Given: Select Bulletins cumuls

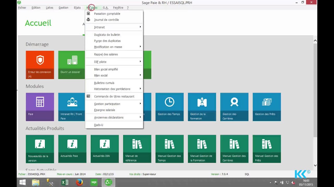Looking at the screenshot, I should [114, 83].
